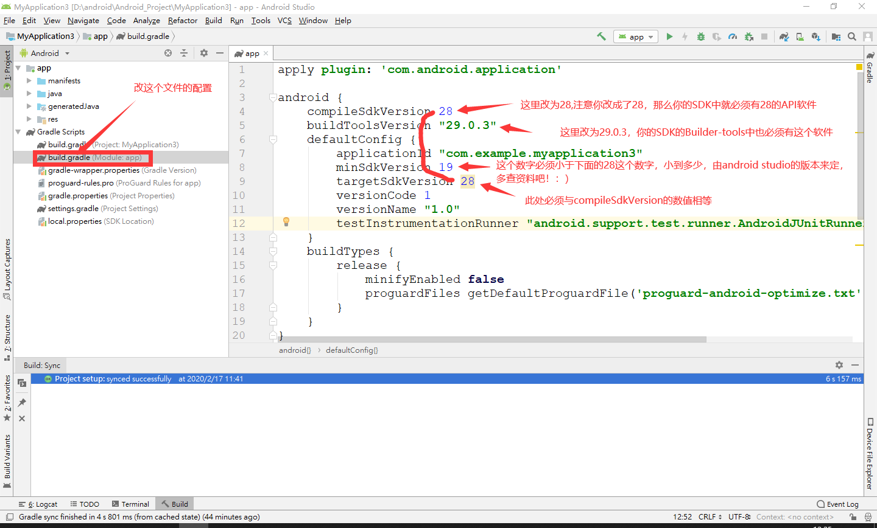The width and height of the screenshot is (877, 528).
Task: Sync project with Gradle files icon
Action: (784, 36)
